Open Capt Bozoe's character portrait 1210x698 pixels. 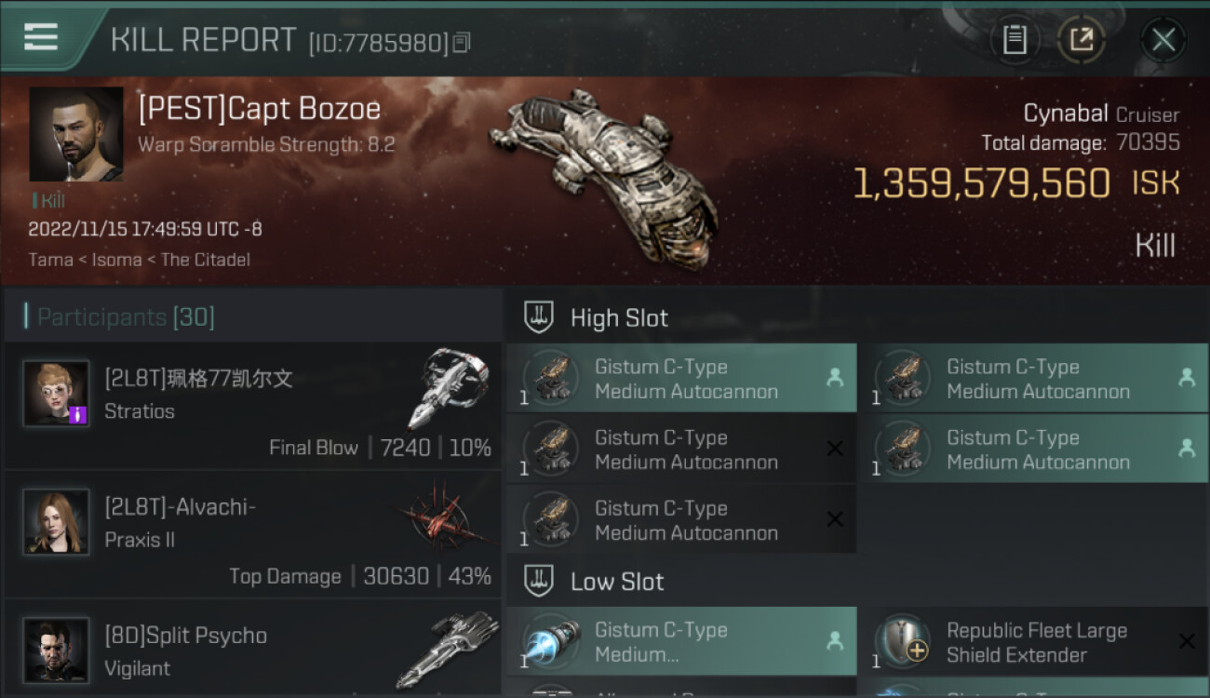[76, 134]
